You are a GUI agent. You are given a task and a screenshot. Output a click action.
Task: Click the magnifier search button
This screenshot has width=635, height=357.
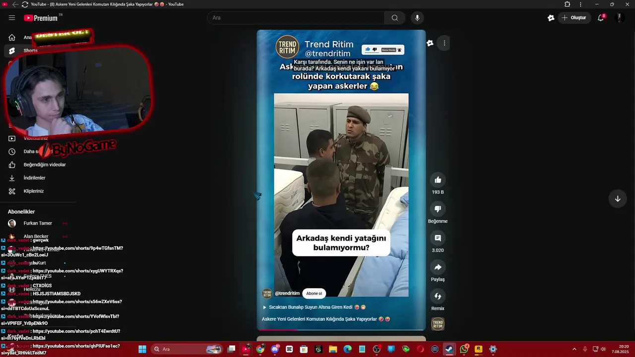tap(394, 18)
